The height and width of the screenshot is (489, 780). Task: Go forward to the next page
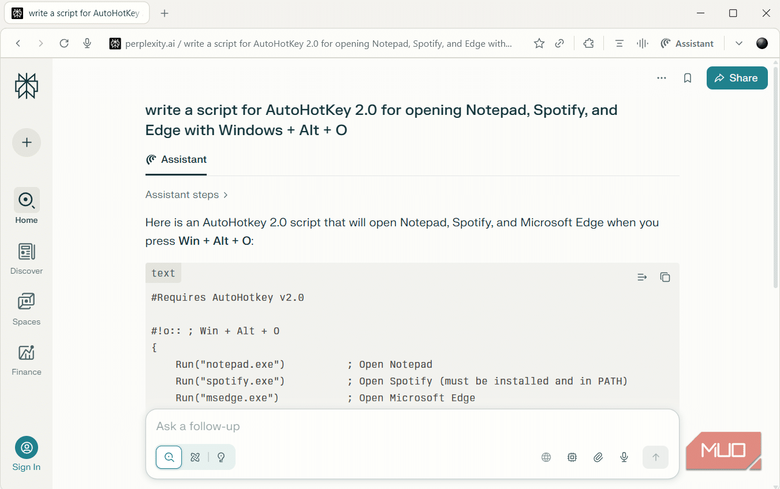coord(40,43)
